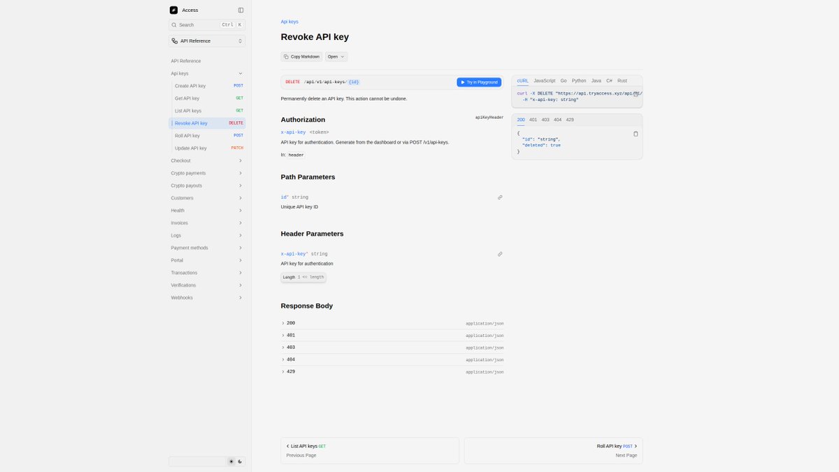Expand the 429 response body row
The height and width of the screenshot is (472, 839).
pyautogui.click(x=392, y=371)
